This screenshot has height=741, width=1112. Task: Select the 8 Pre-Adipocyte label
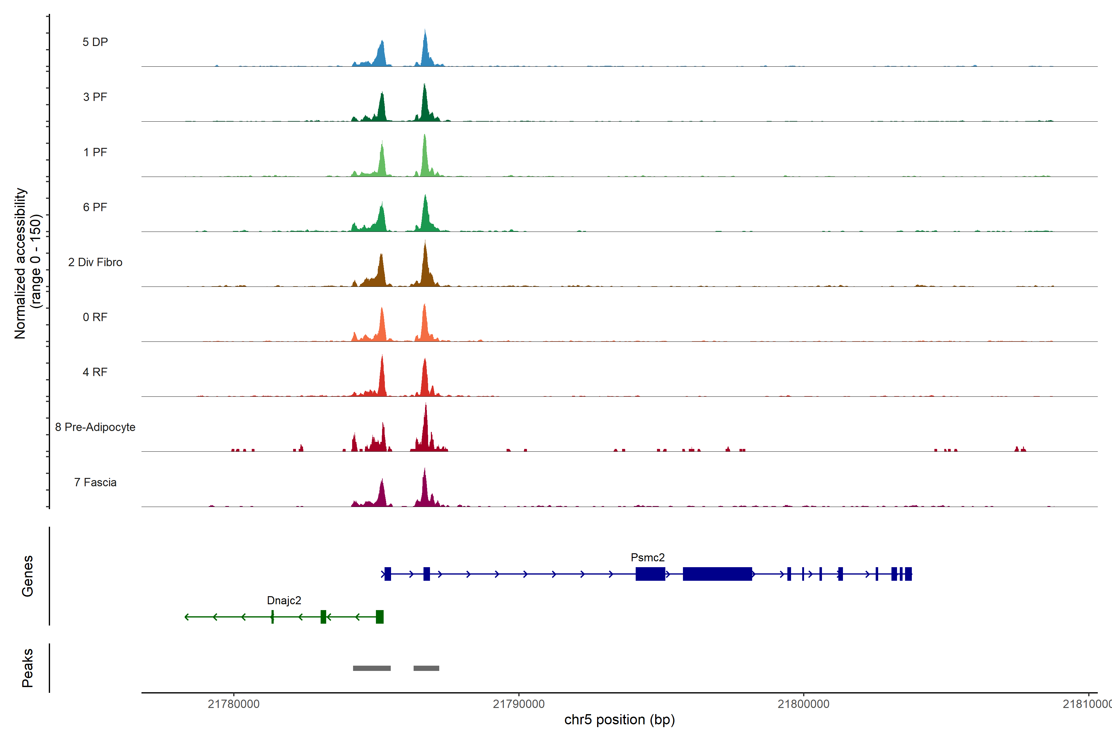95,427
